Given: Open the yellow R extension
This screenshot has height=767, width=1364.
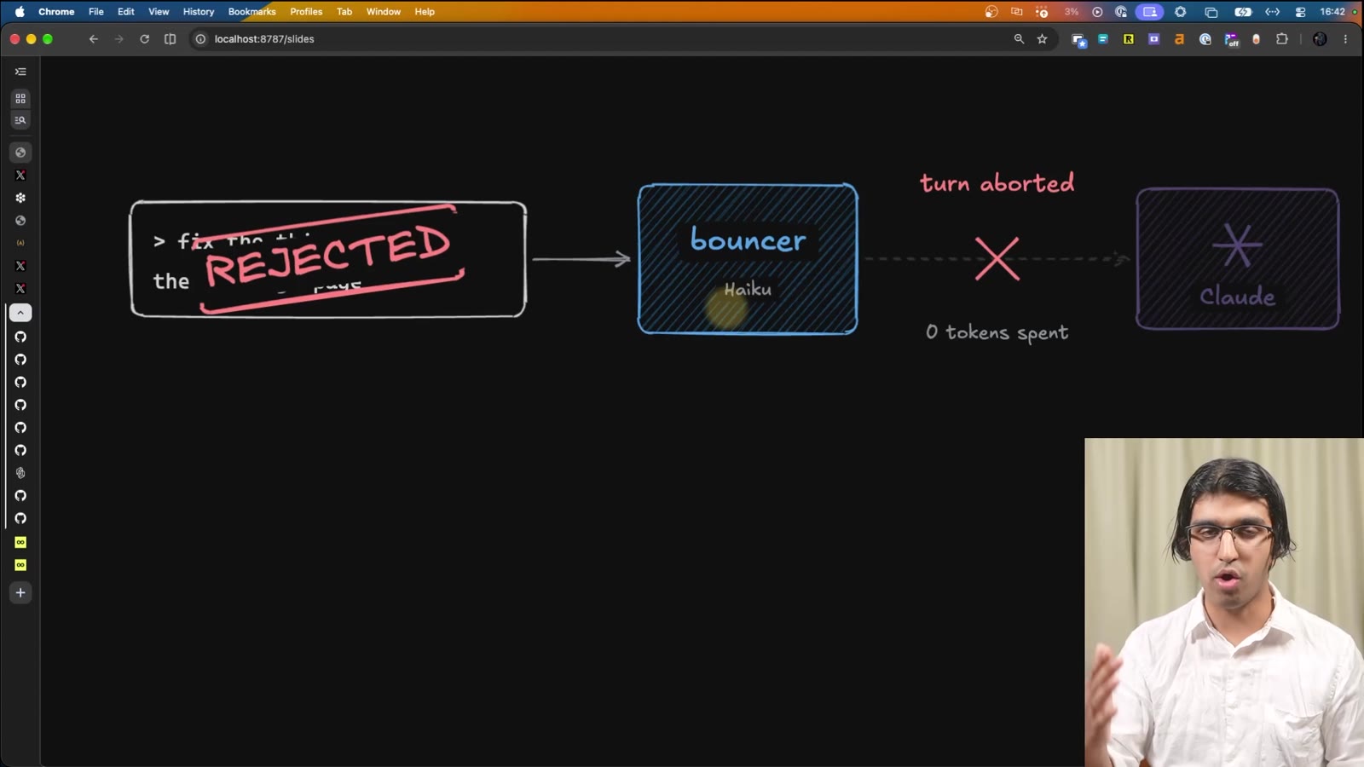Looking at the screenshot, I should (1129, 39).
